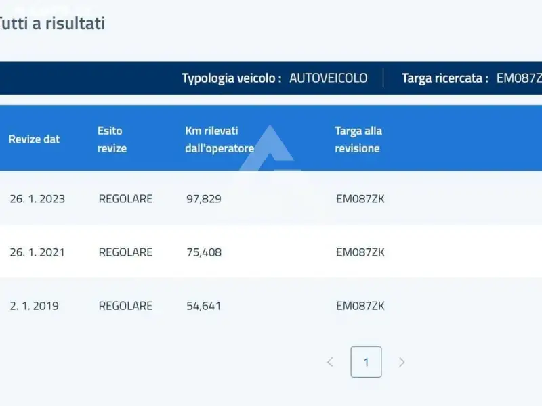Click the 'Km rilevati dall'operatore' column header

[x=220, y=139]
